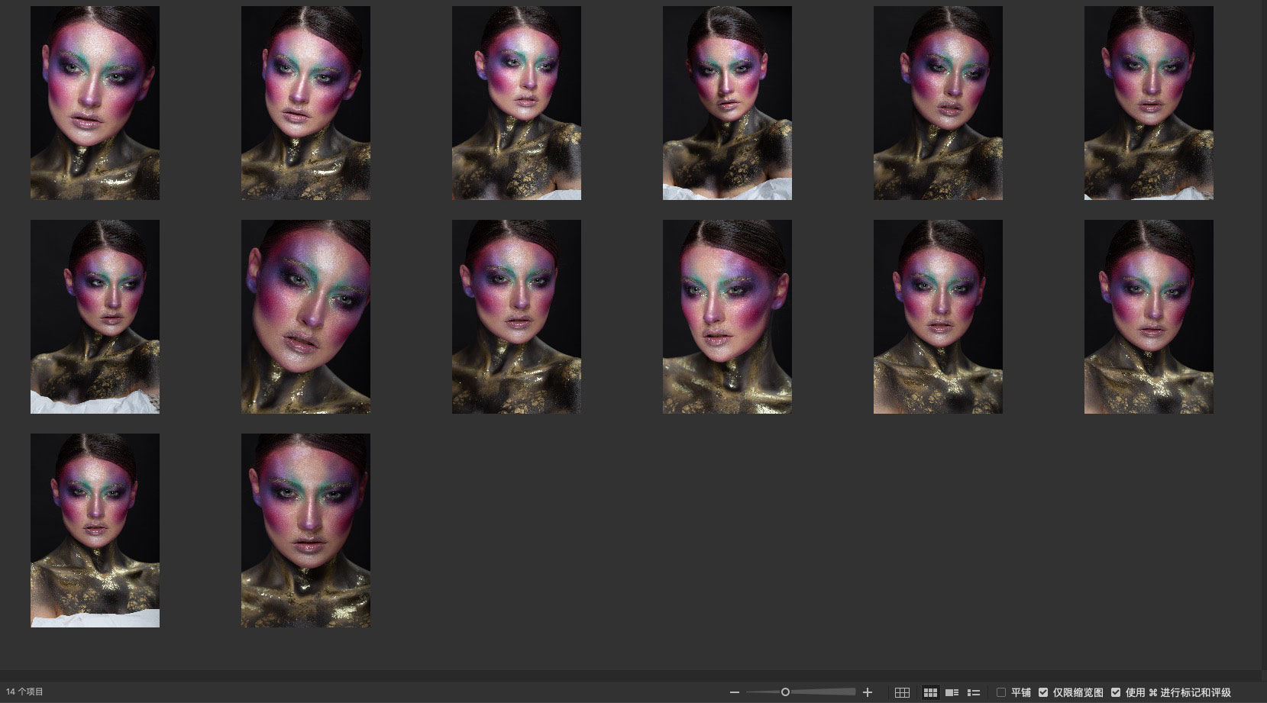Viewport: 1267px width, 703px height.
Task: Select the first portrait thumbnail in top row
Action: 95,103
